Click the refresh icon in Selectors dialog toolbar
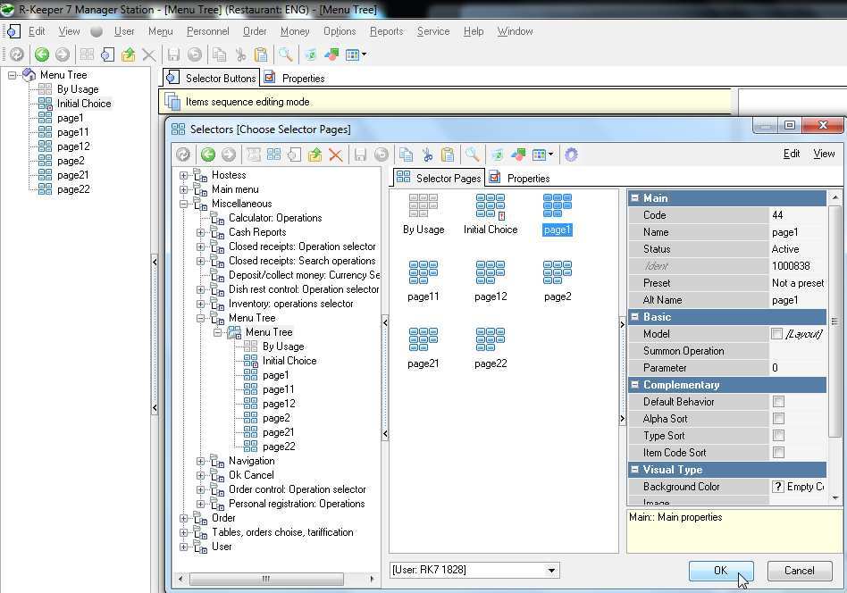The height and width of the screenshot is (593, 847). (x=183, y=155)
